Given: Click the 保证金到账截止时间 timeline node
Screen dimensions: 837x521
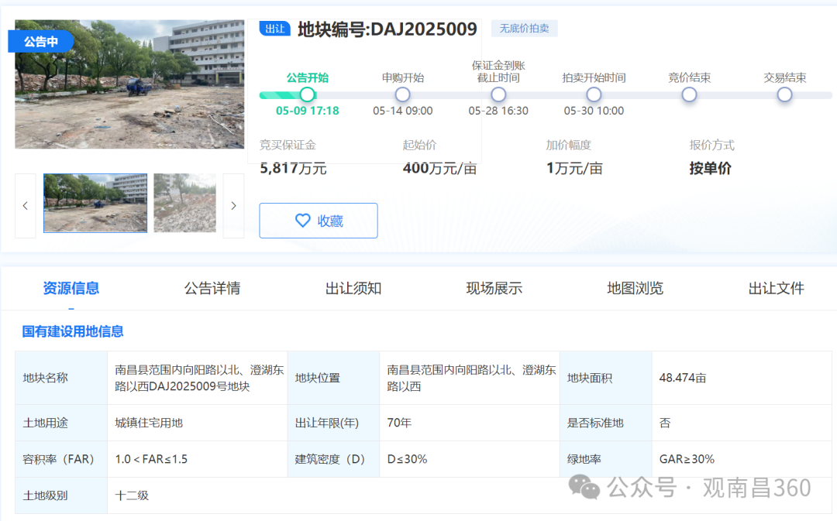Looking at the screenshot, I should [x=498, y=94].
